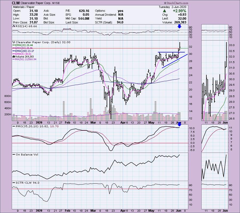Click the zoomed PMO thumbnail panel on the right
The width and height of the screenshot is (240, 213).
coord(215,138)
